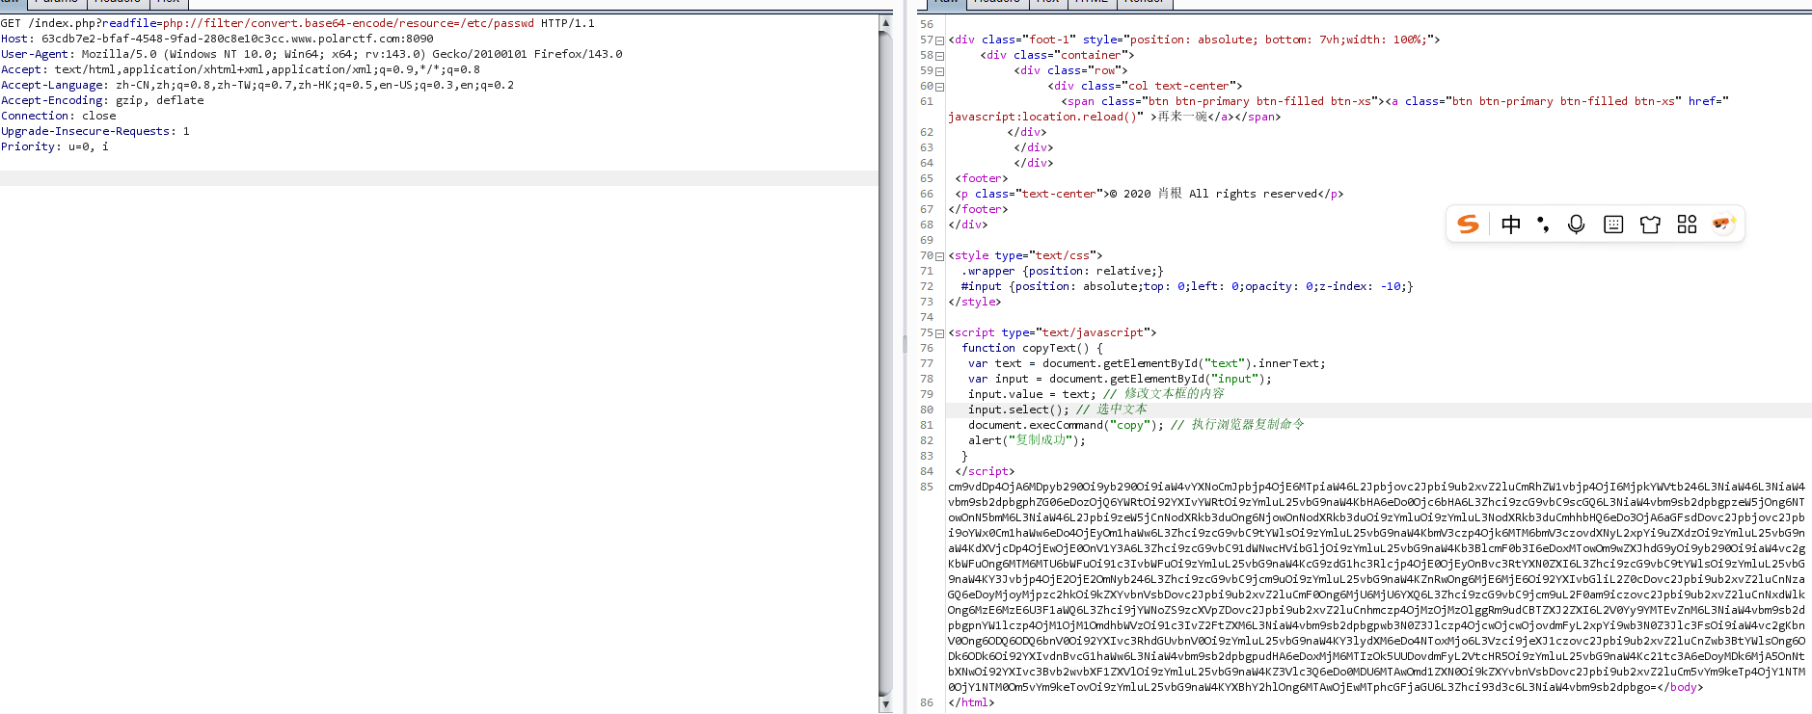The width and height of the screenshot is (1812, 714).
Task: Collapse the style block fold at line 70
Action: (939, 256)
